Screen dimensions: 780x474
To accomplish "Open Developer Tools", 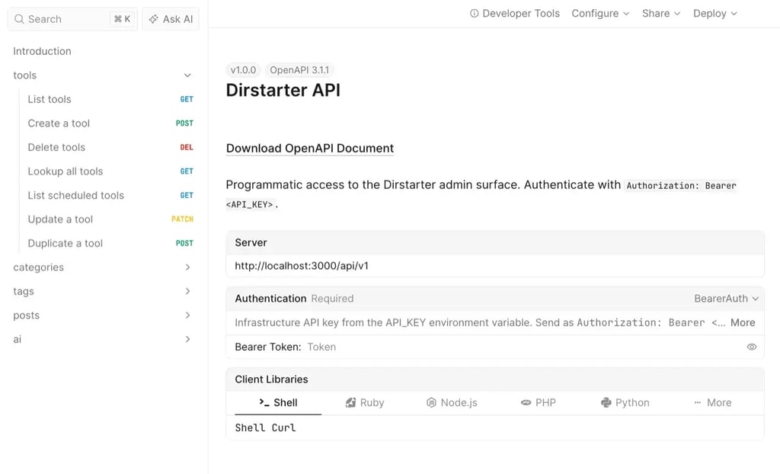I will click(x=515, y=14).
